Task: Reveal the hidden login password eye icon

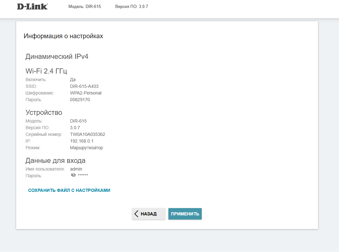Action: tap(73, 175)
